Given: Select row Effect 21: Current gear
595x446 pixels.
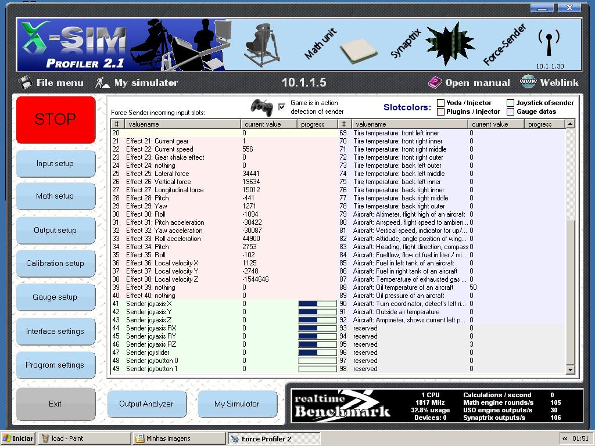Looking at the screenshot, I should [x=224, y=141].
